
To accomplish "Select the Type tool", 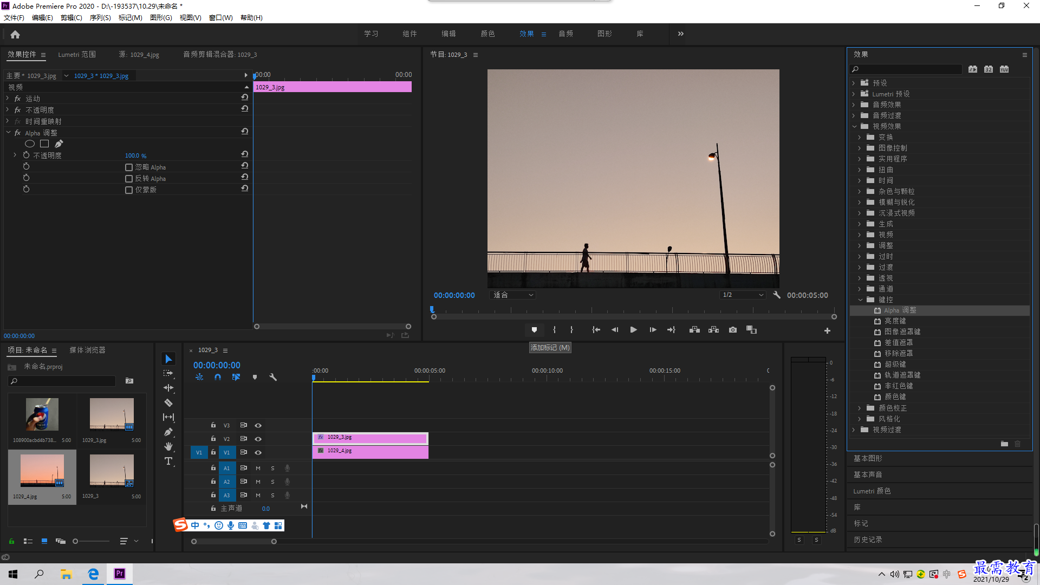I will 168,461.
